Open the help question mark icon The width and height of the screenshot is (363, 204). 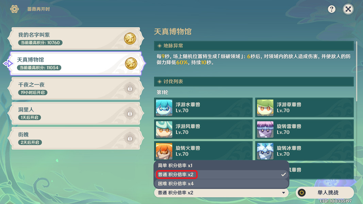pos(331,9)
